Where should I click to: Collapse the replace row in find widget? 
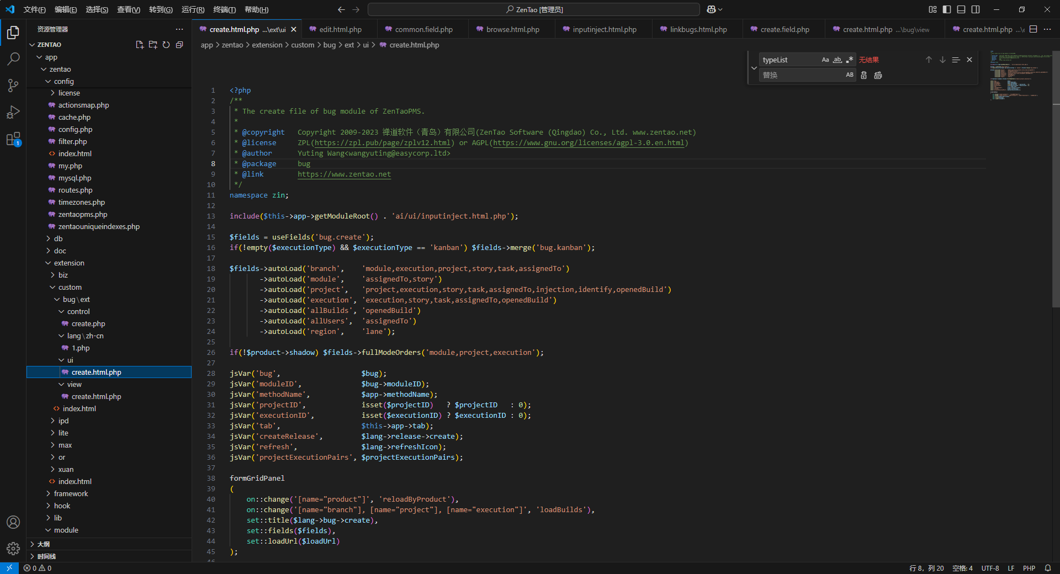[754, 68]
